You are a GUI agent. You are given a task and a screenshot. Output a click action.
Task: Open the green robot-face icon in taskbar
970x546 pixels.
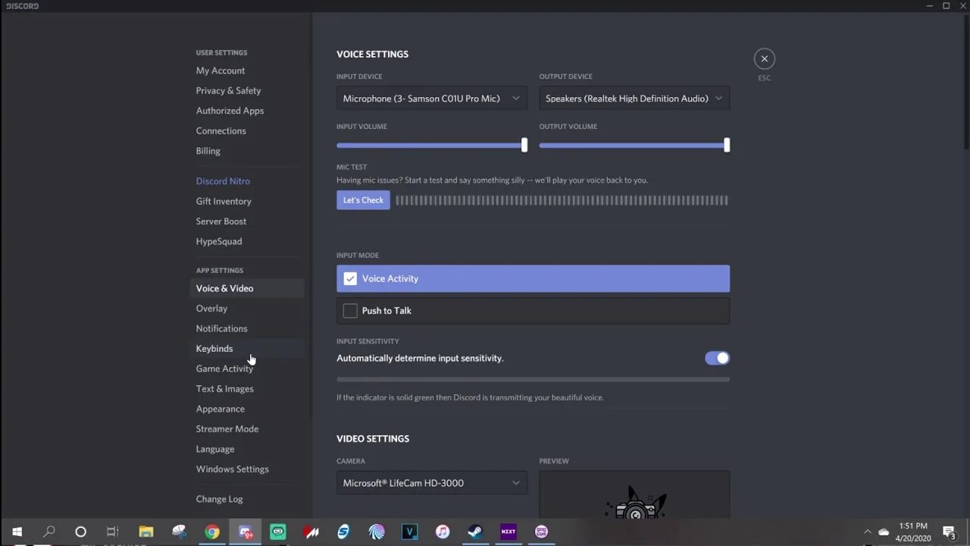[278, 532]
